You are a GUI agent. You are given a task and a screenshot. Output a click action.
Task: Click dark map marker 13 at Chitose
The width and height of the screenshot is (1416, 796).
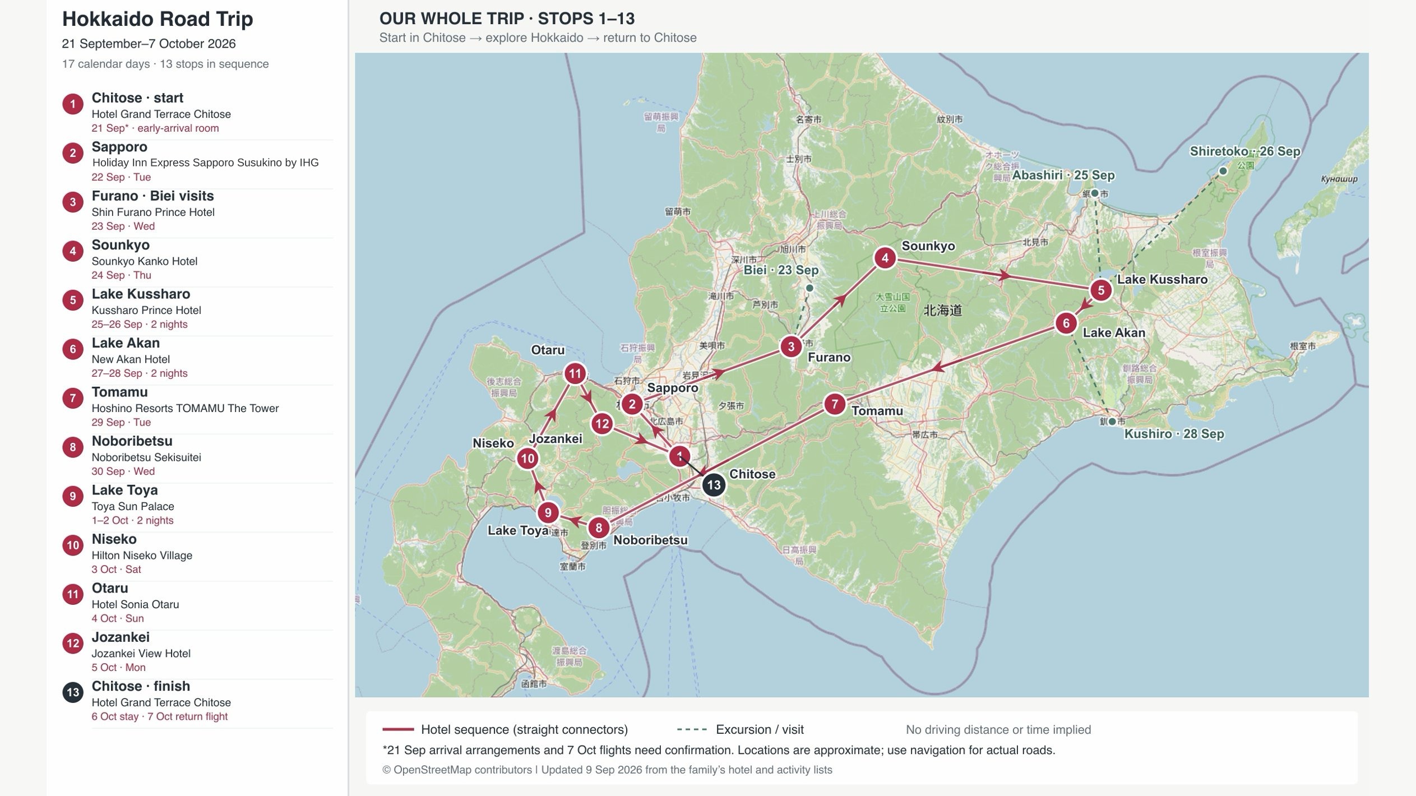click(714, 485)
